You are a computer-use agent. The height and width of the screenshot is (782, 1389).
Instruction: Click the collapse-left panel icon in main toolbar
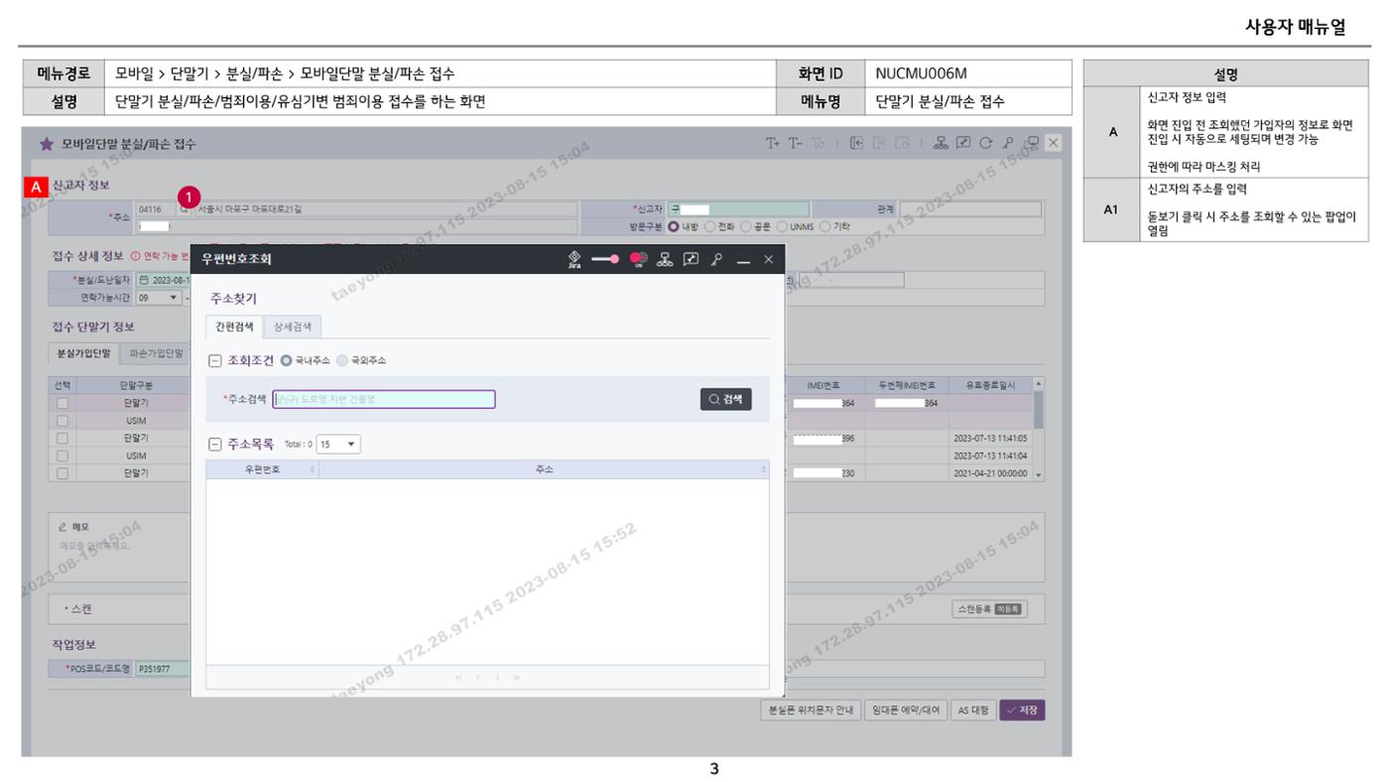click(856, 144)
